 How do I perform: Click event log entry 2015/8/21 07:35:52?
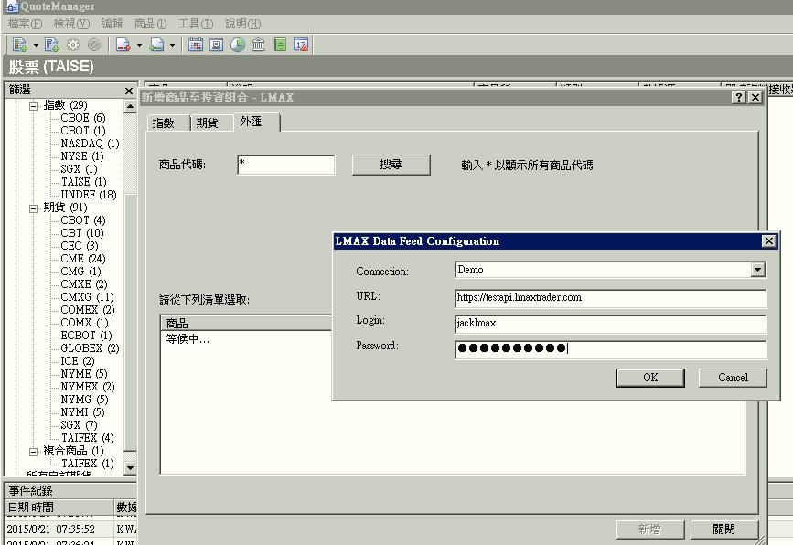click(x=50, y=529)
